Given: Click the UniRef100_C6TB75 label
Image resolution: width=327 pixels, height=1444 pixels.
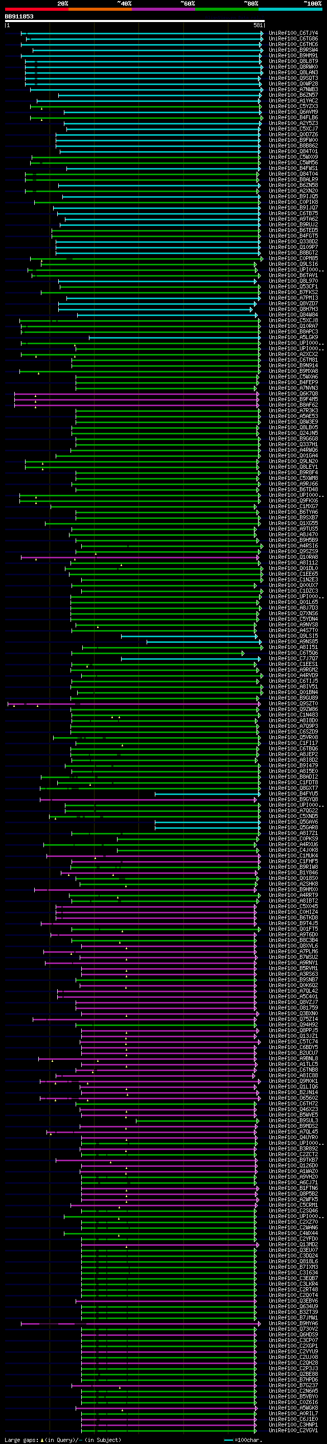Looking at the screenshot, I should [293, 213].
